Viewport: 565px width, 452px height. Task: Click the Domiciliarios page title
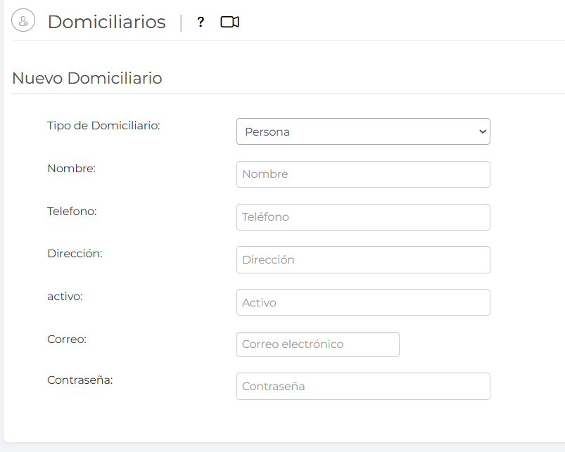[106, 22]
